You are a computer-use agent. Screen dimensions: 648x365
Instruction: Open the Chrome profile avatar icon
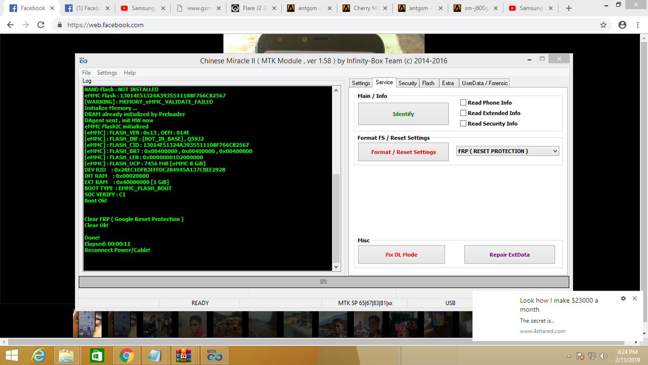coord(623,25)
